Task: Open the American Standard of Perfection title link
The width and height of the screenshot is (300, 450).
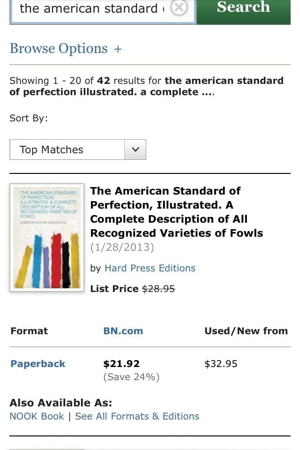Action: [176, 212]
